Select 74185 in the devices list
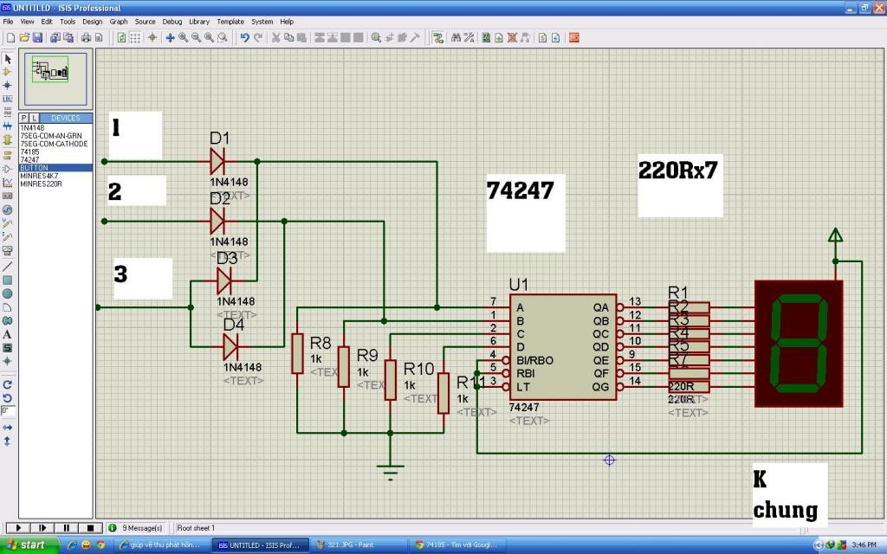This screenshot has height=554, width=887. (x=55, y=152)
